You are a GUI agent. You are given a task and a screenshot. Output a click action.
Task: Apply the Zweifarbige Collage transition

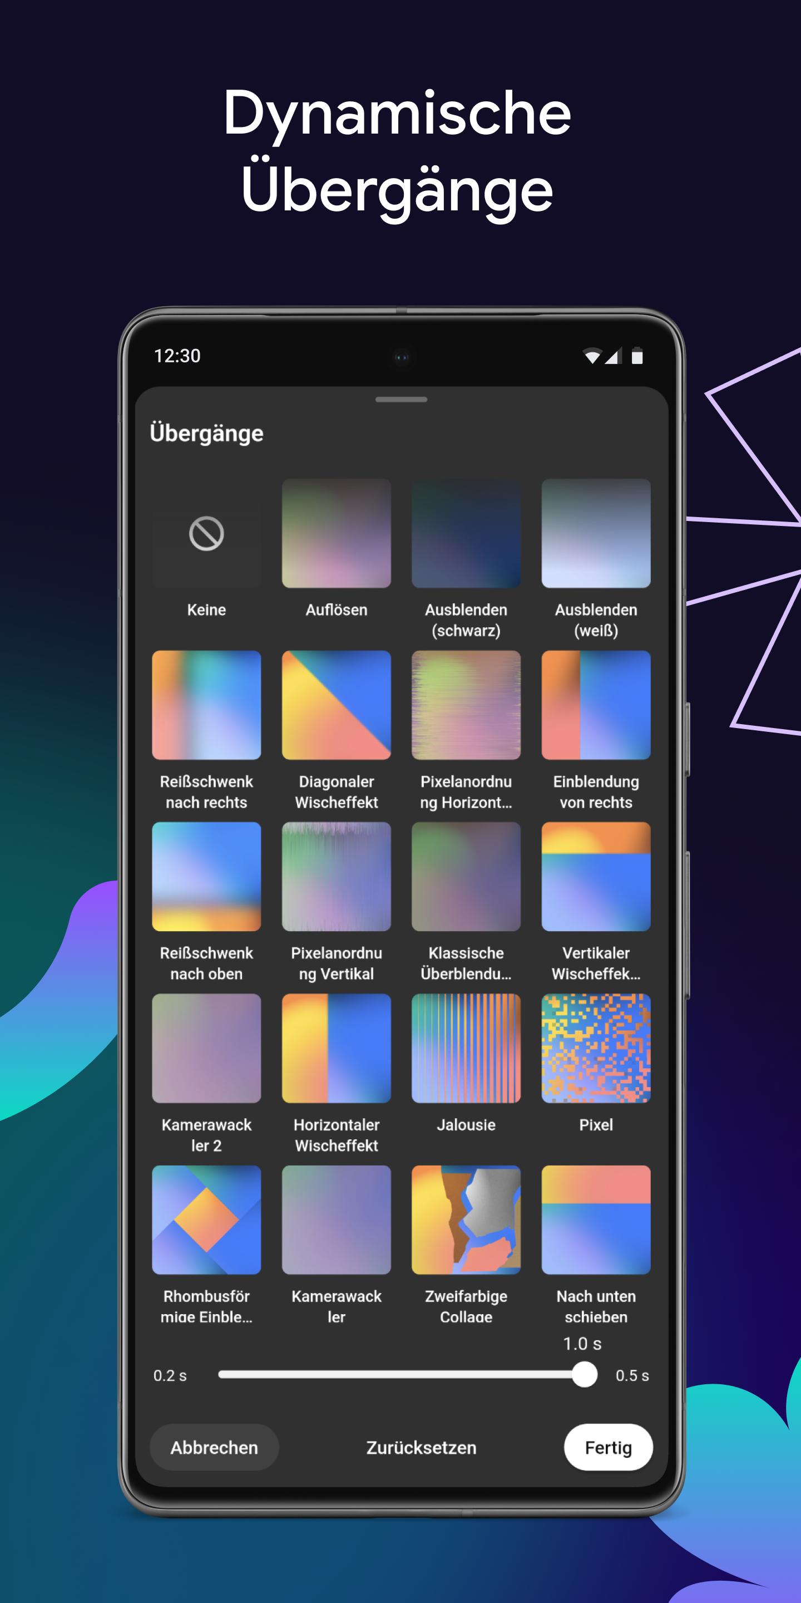pyautogui.click(x=467, y=1220)
